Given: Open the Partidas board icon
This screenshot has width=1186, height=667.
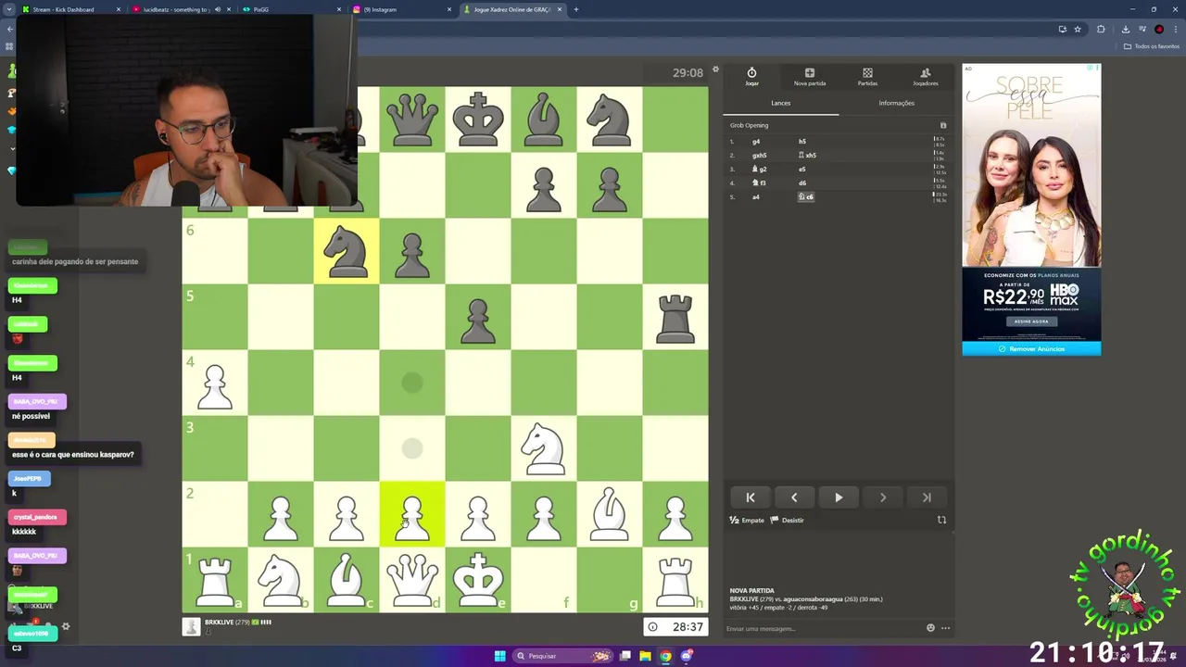Looking at the screenshot, I should click(x=867, y=77).
